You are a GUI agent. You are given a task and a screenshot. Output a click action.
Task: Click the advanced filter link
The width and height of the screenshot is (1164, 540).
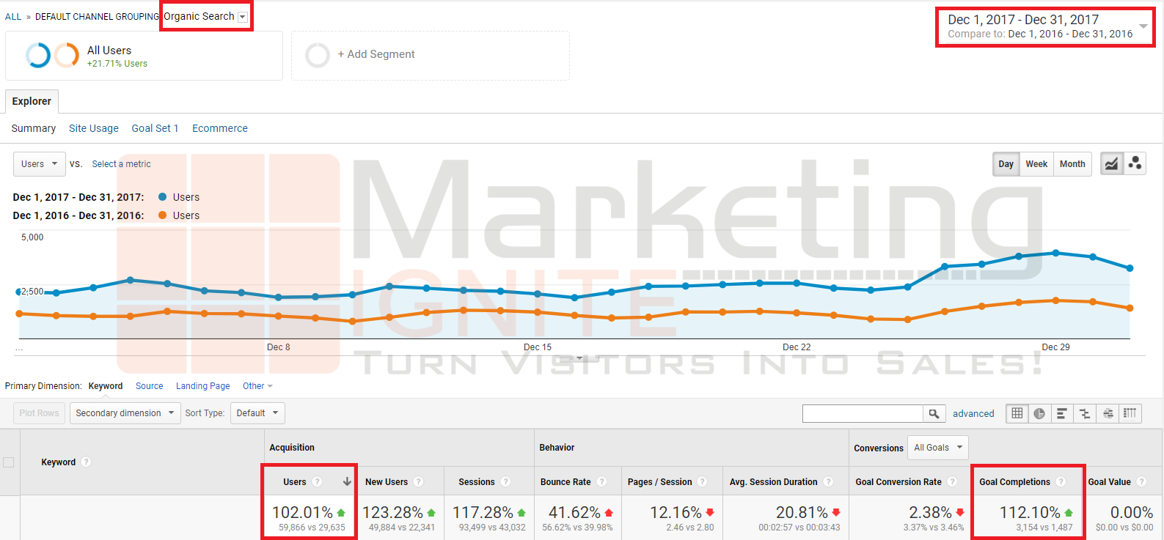(x=973, y=414)
